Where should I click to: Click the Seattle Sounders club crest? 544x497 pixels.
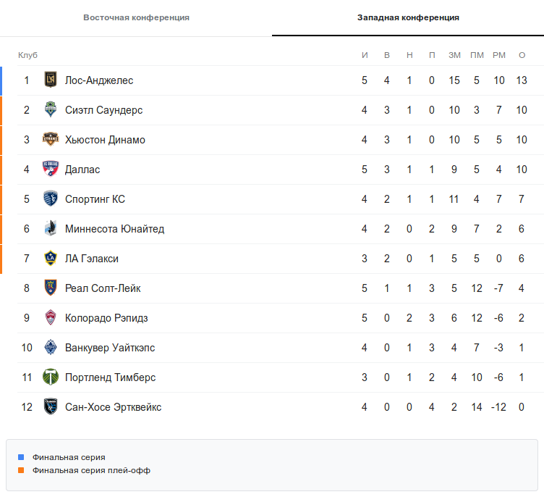tap(50, 110)
